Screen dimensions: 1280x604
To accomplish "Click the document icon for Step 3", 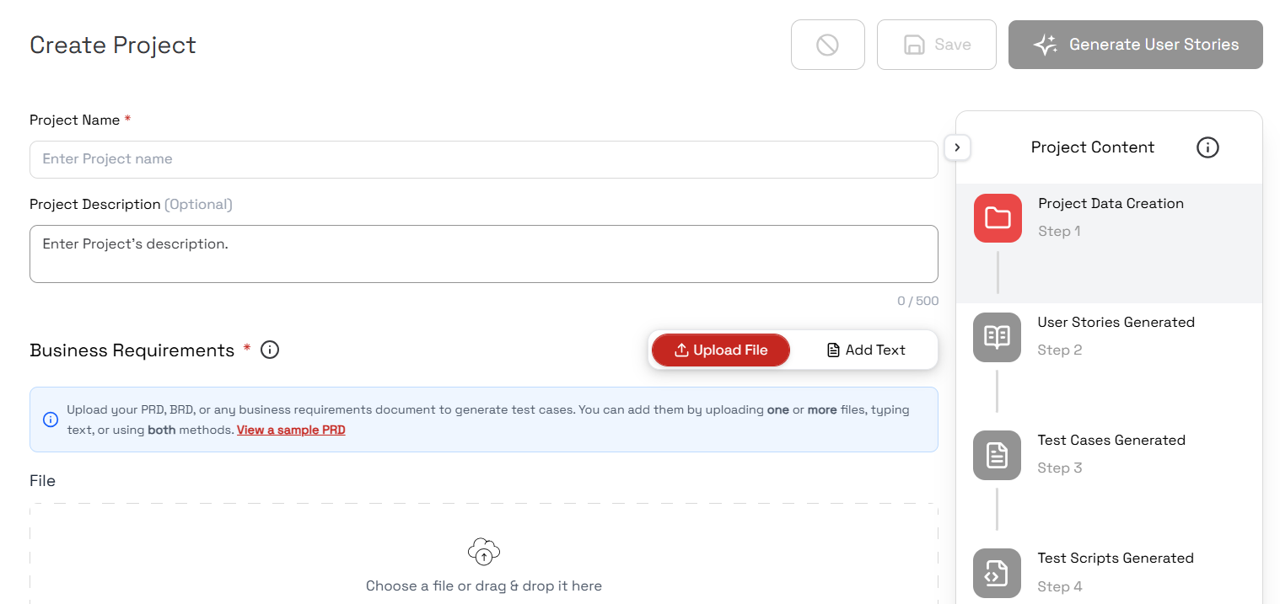I will (998, 455).
